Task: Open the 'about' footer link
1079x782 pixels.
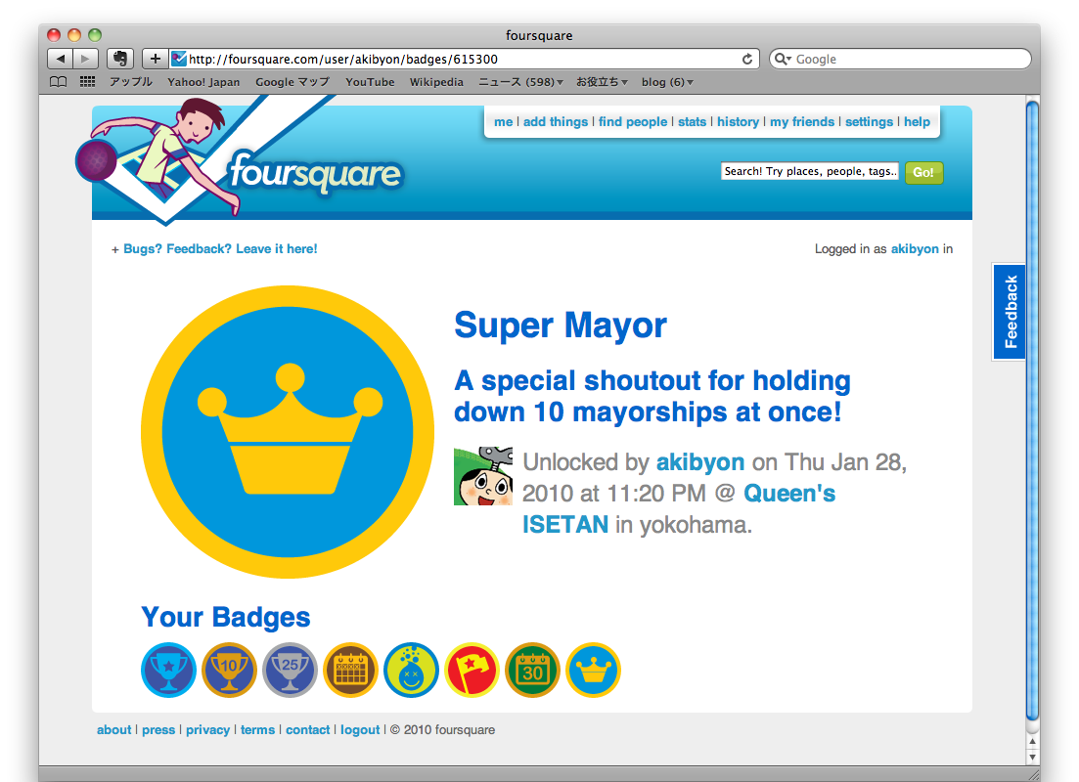Action: [x=113, y=730]
